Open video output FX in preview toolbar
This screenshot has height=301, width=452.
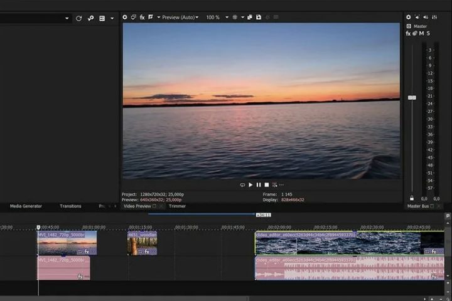pyautogui.click(x=142, y=18)
